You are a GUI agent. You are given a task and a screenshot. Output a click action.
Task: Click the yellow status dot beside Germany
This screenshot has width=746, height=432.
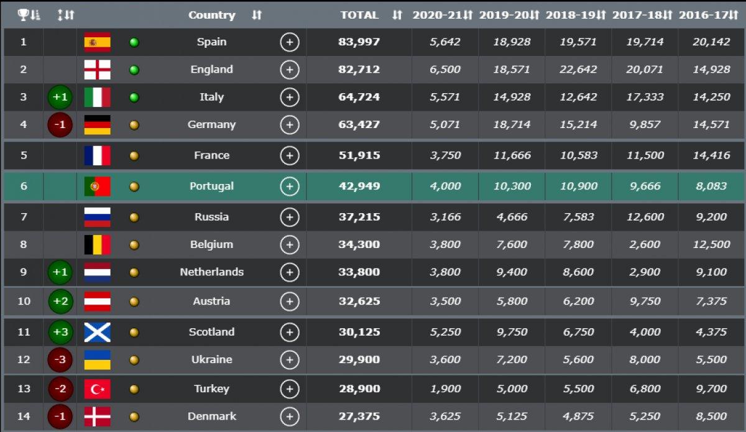[x=134, y=125]
